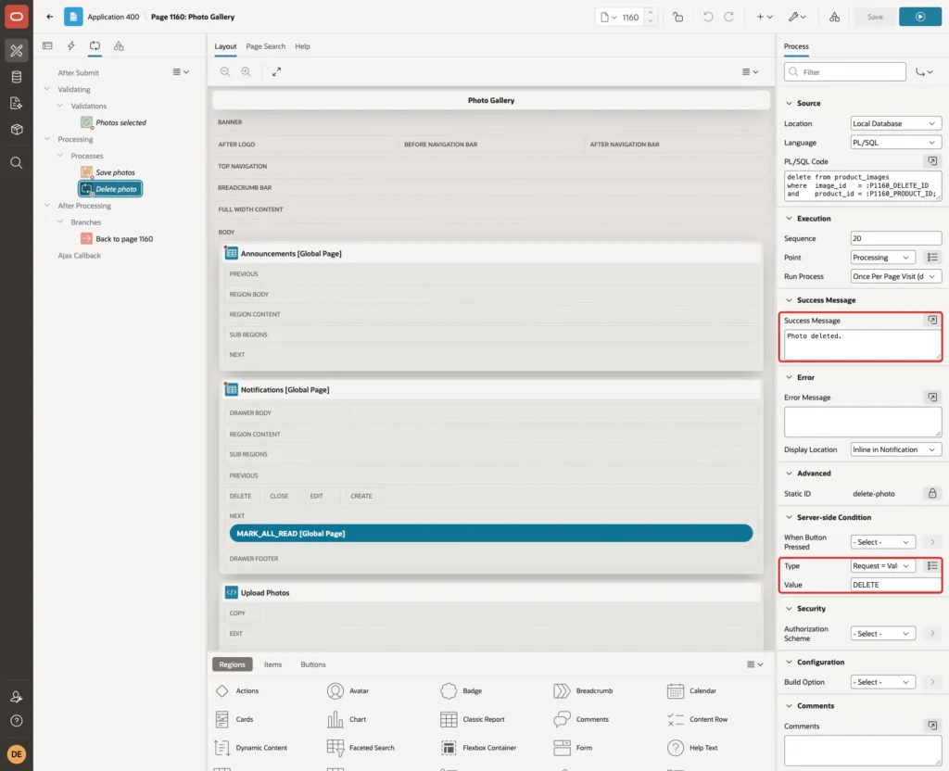Switch to the Layout tab
Image resolution: width=949 pixels, height=771 pixels.
point(225,46)
